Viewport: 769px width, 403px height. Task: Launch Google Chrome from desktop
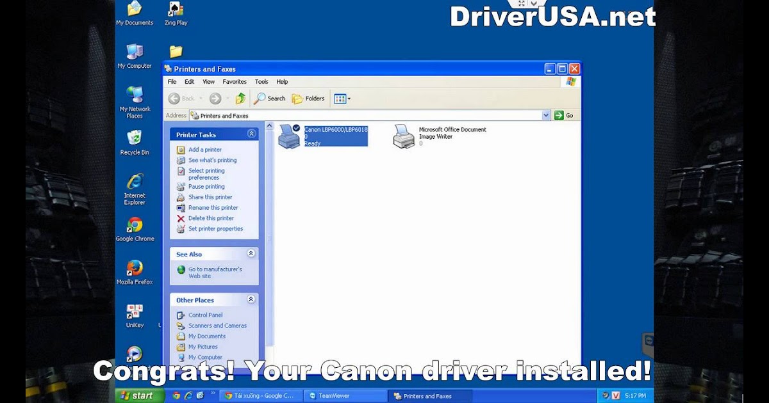click(x=135, y=229)
